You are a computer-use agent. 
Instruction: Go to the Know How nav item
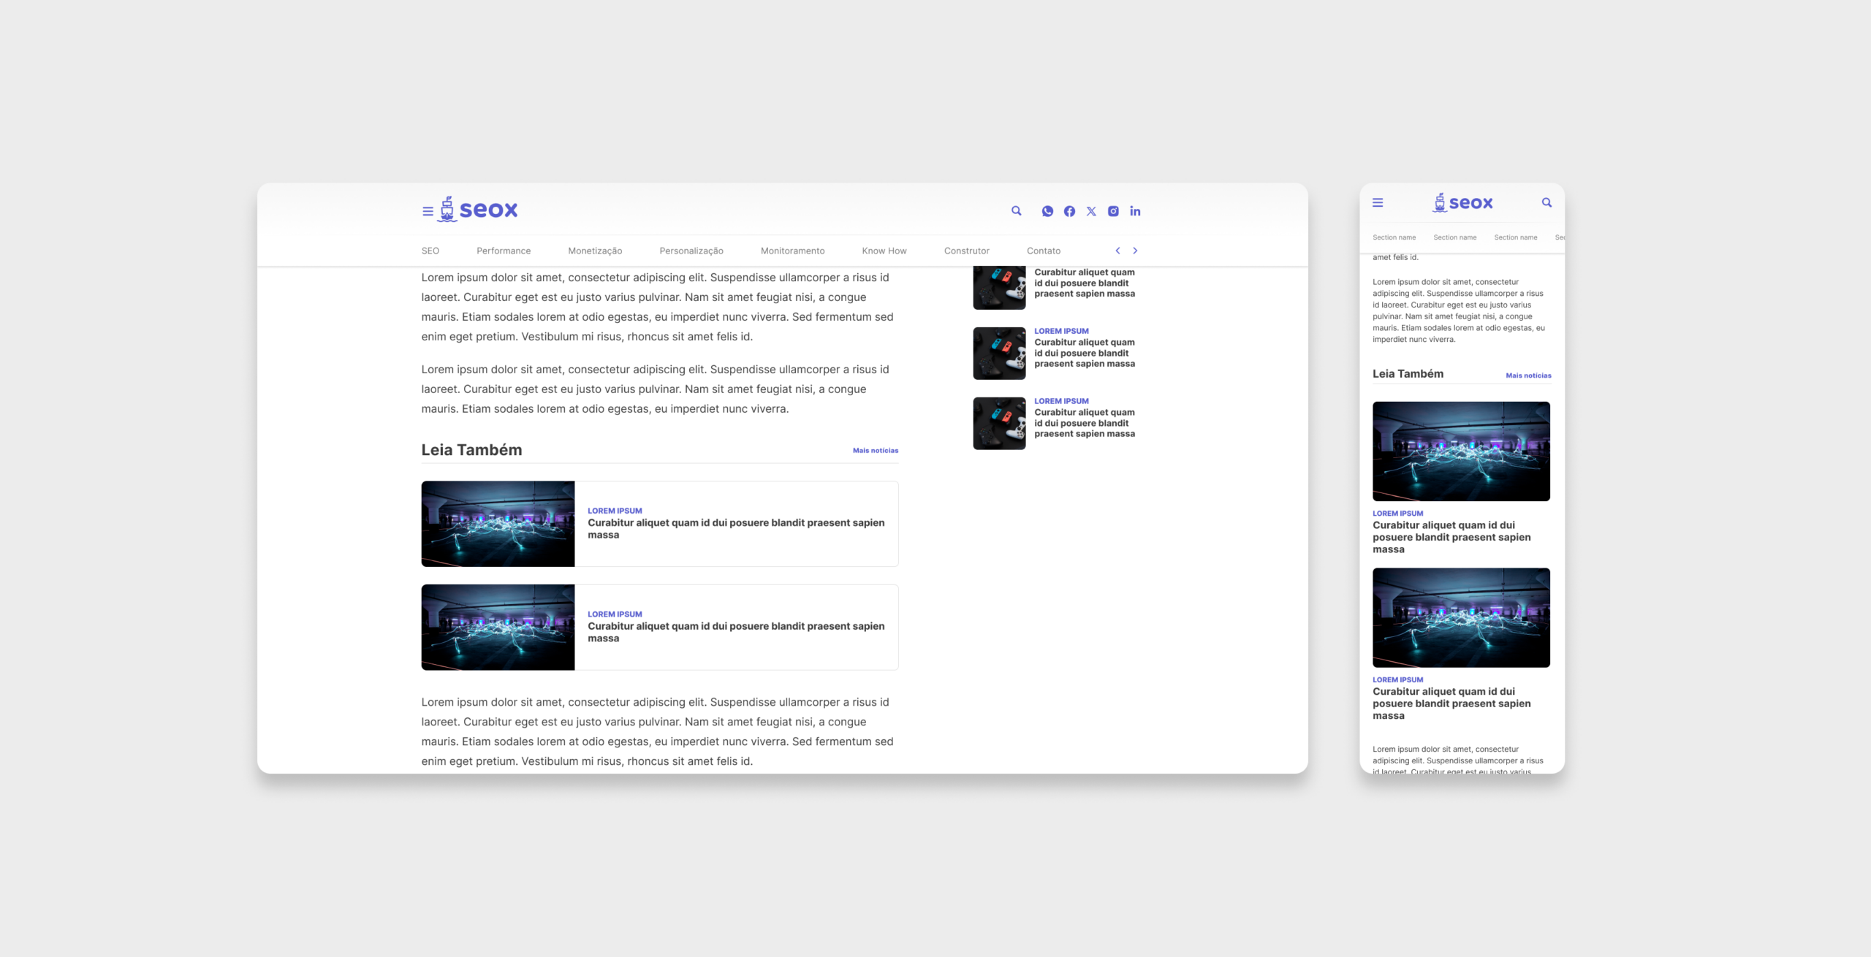884,251
